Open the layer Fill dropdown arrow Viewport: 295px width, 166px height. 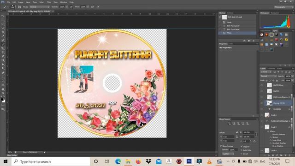point(293,80)
